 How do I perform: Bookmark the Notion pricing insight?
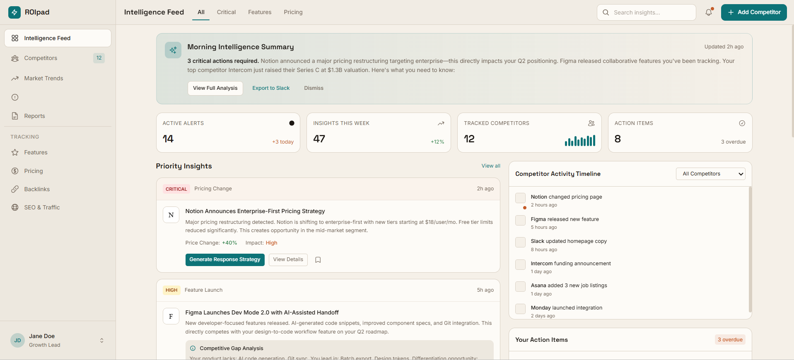(x=318, y=260)
